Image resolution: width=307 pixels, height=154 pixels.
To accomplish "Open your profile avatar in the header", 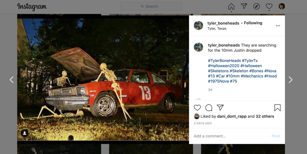I will 282,6.
